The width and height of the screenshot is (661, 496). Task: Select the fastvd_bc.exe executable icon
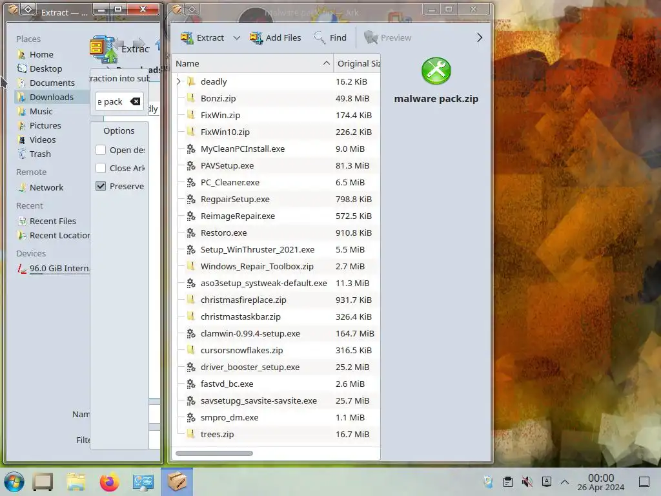pyautogui.click(x=191, y=384)
